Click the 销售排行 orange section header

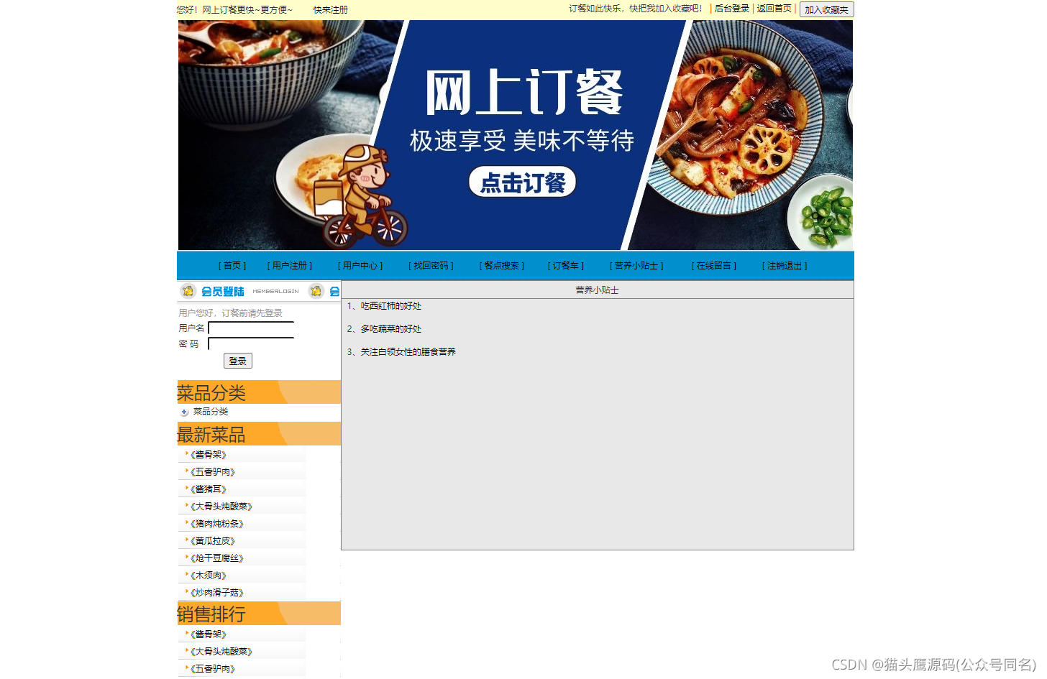point(259,614)
